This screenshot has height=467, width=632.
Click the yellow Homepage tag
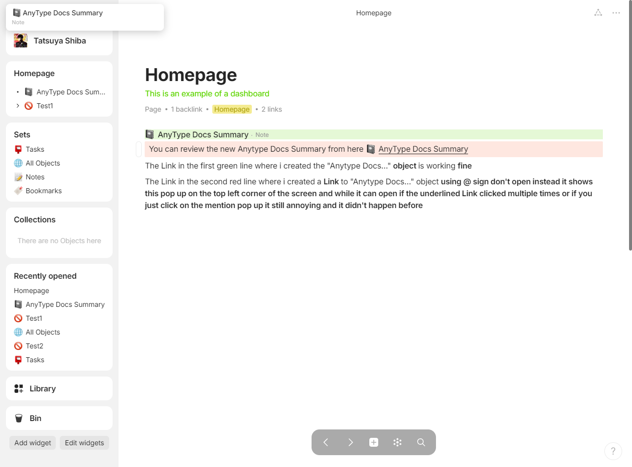click(x=232, y=109)
